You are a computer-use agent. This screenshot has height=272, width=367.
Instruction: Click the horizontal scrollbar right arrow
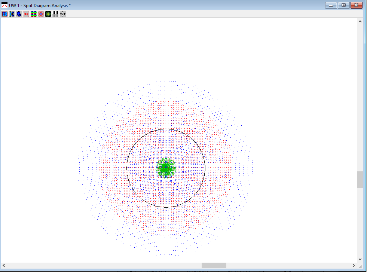(x=354, y=265)
